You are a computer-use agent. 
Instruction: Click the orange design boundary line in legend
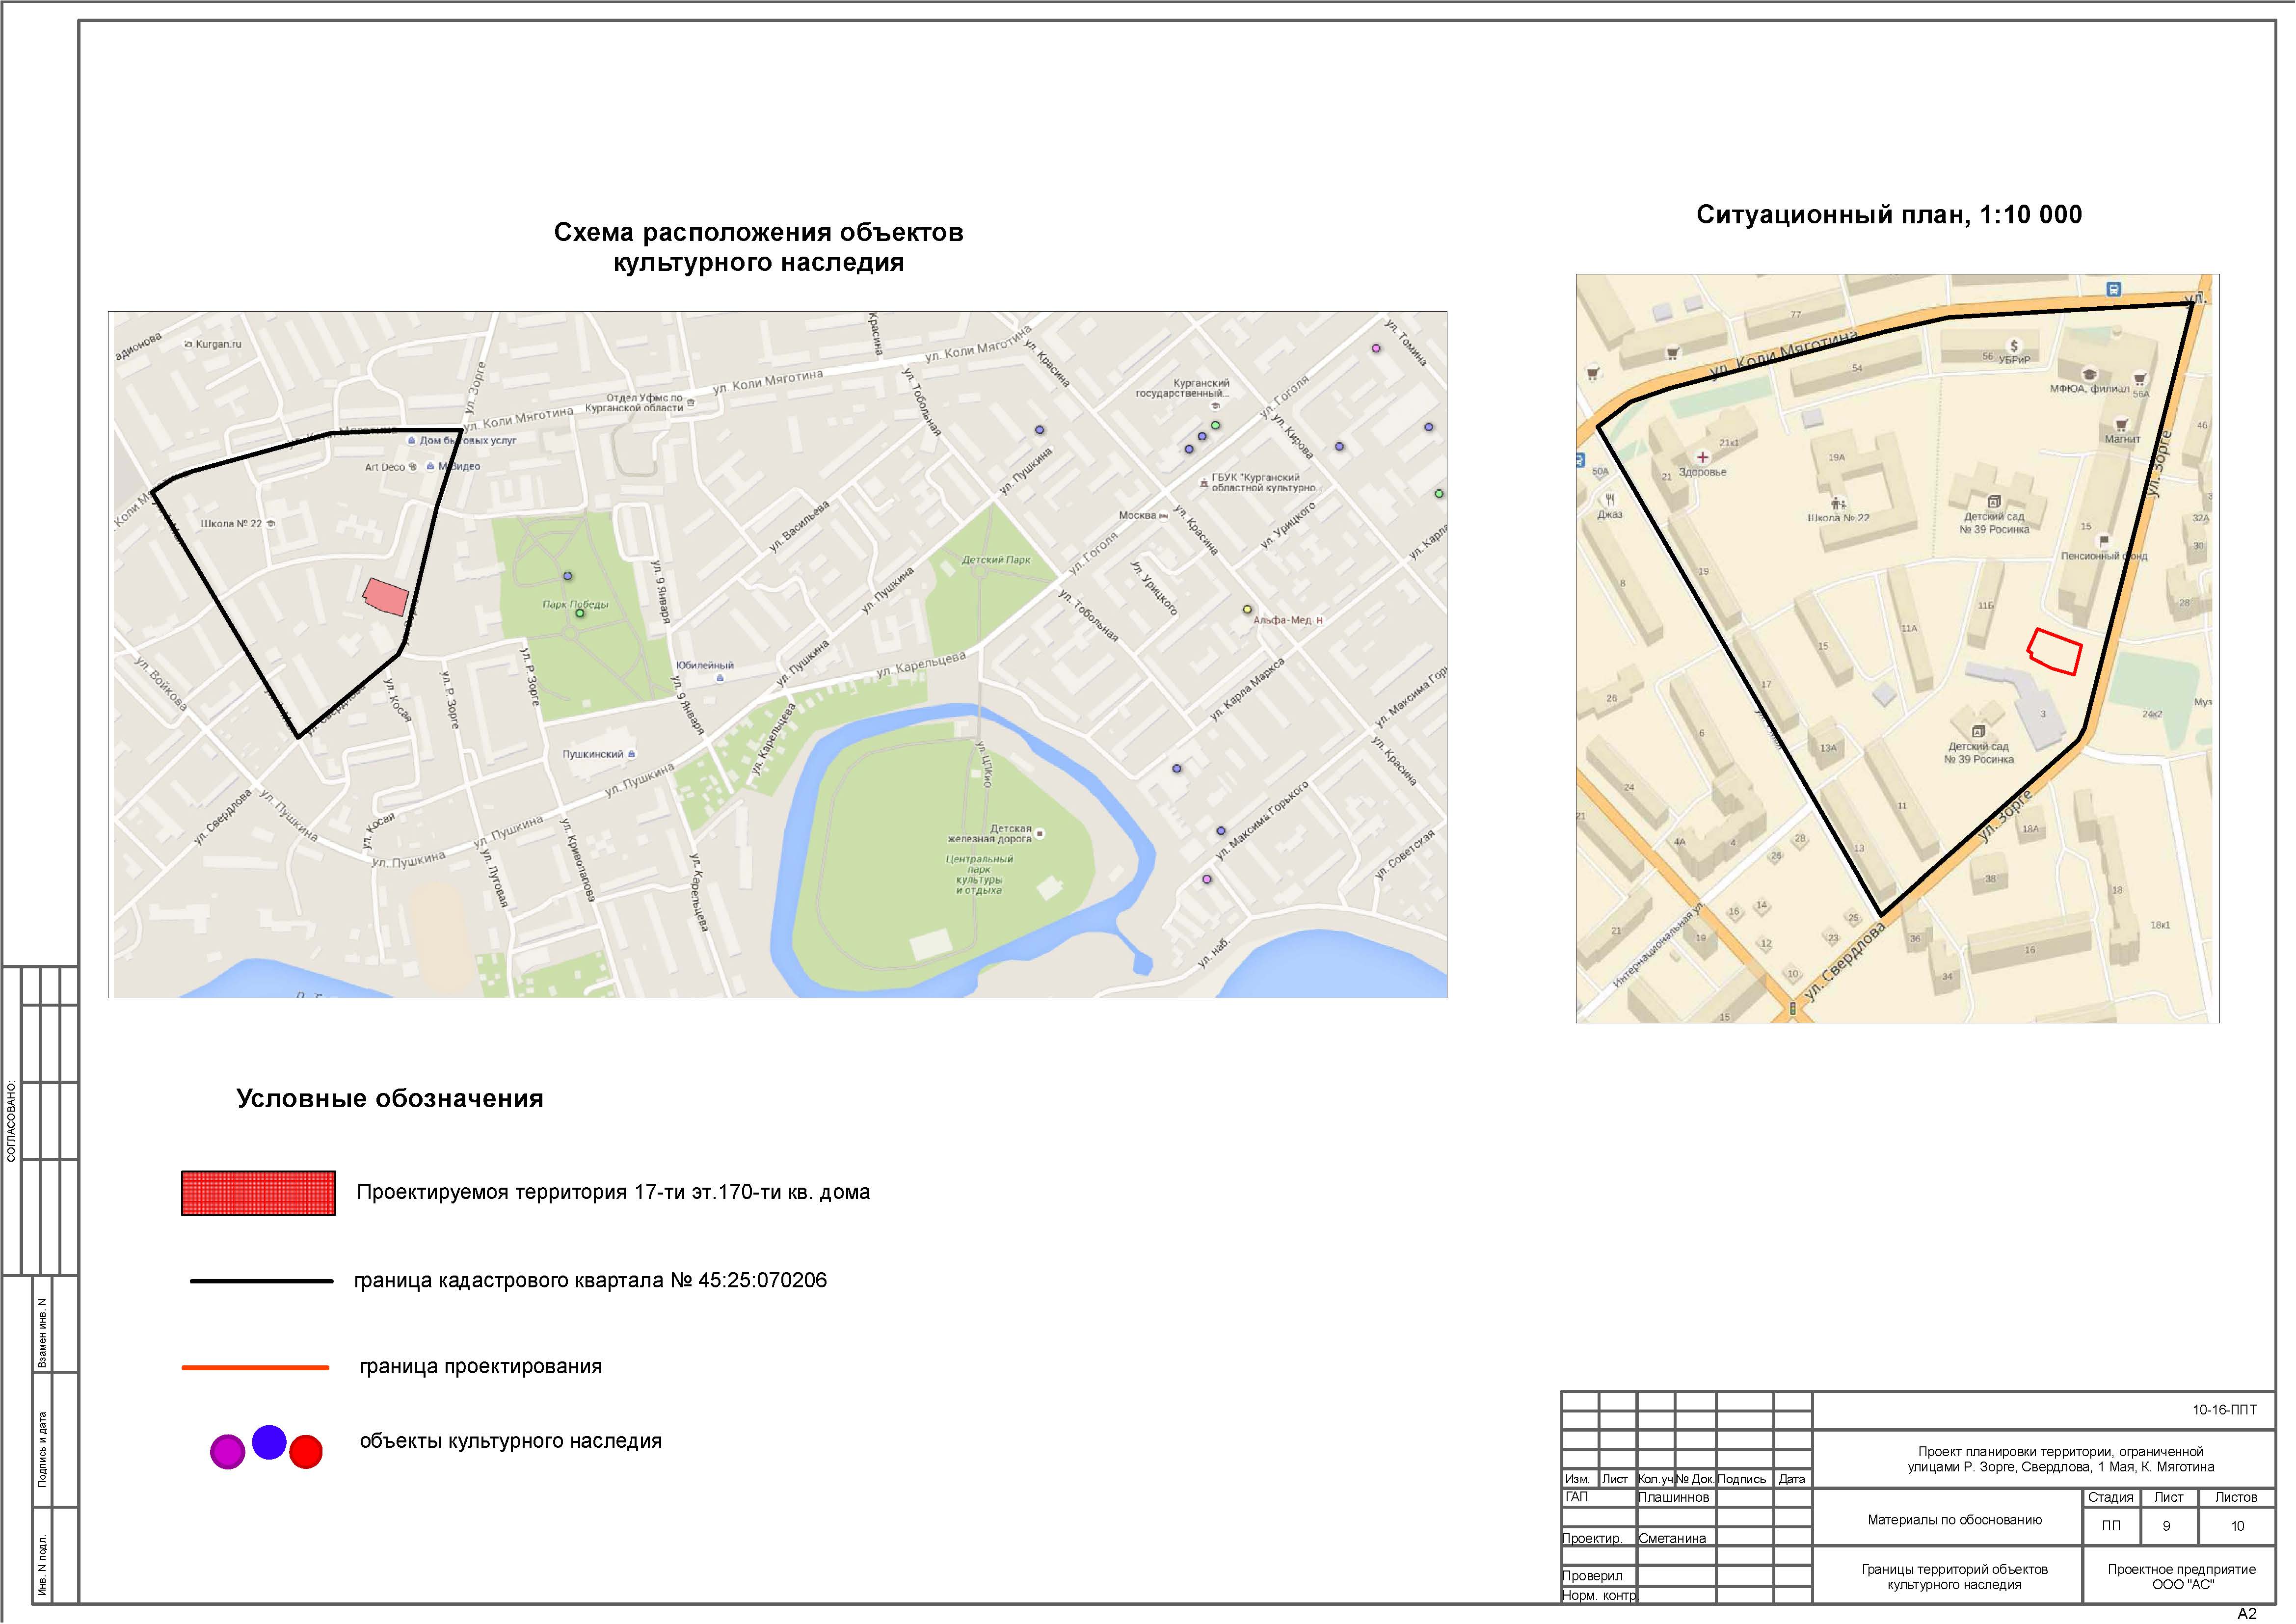tap(255, 1367)
